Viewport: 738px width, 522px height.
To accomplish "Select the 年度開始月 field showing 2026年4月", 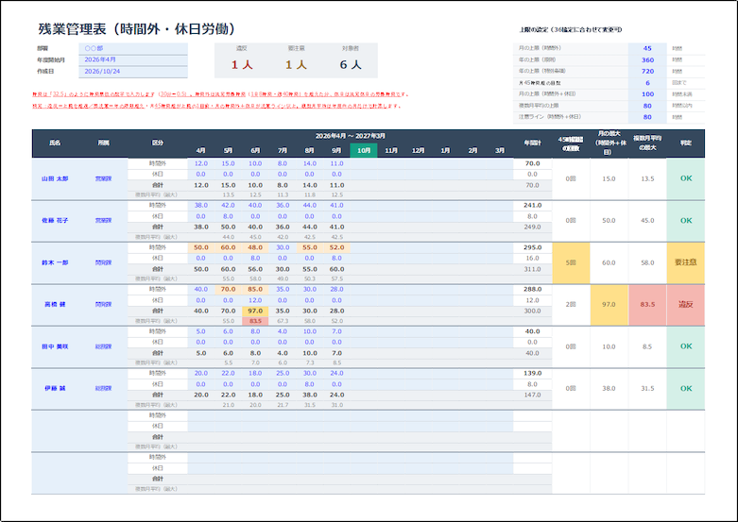I will pyautogui.click(x=133, y=59).
